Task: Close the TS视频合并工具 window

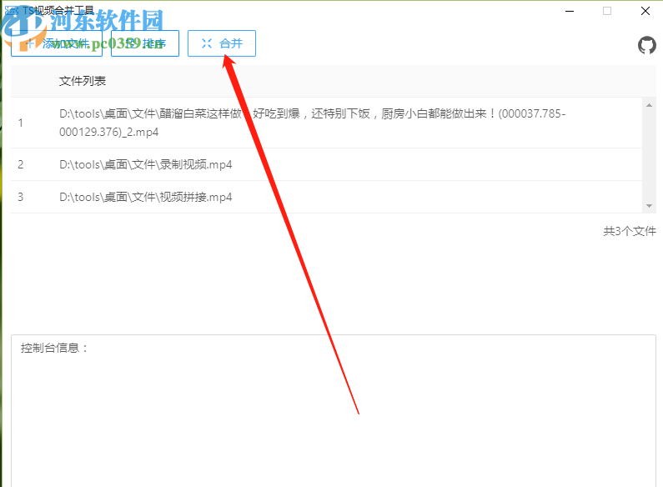Action: pyautogui.click(x=645, y=11)
